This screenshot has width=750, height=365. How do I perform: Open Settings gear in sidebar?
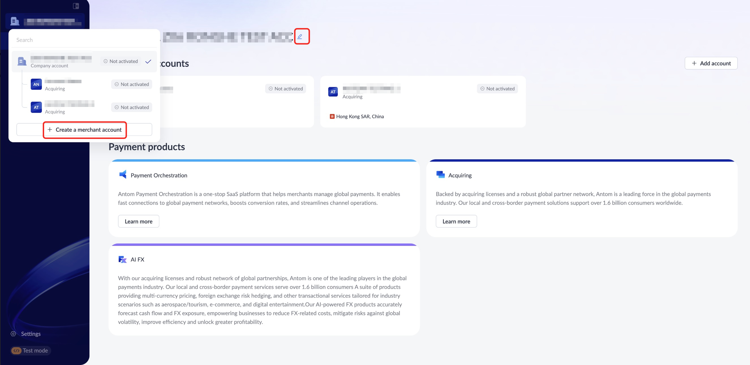13,334
